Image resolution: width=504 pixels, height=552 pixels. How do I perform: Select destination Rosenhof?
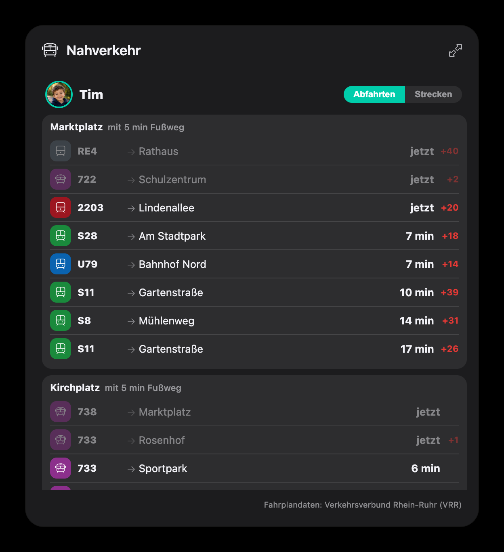pyautogui.click(x=162, y=440)
